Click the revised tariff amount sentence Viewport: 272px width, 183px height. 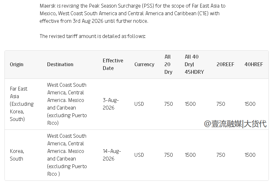92,36
